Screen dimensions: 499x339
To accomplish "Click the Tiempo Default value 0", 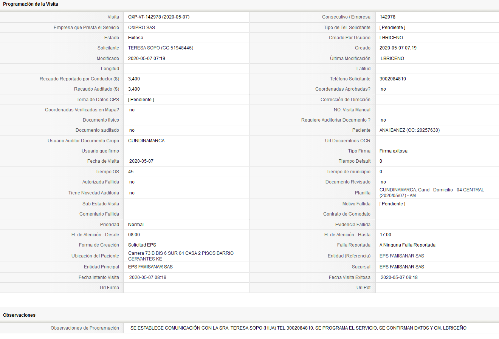I will point(381,161).
